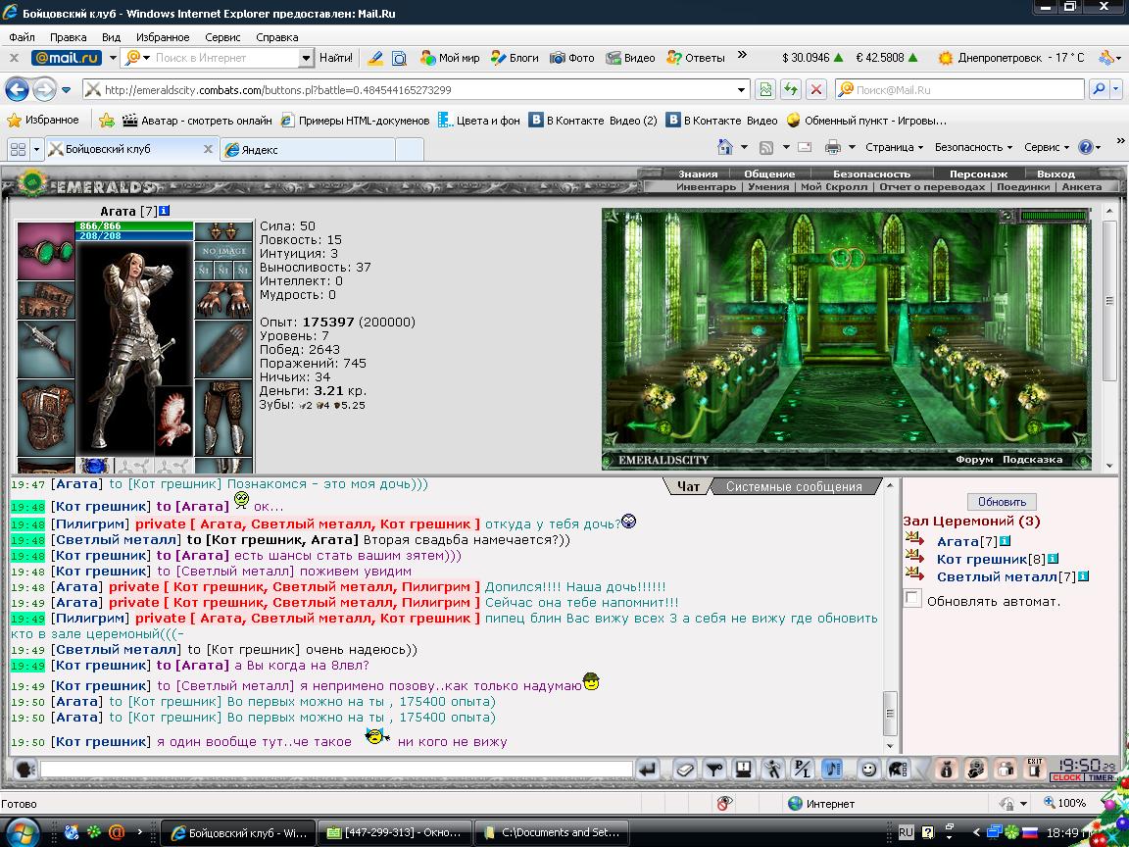Switch to the 'Яндекс' browser tab
Viewport: 1129px width, 847px height.
point(308,150)
